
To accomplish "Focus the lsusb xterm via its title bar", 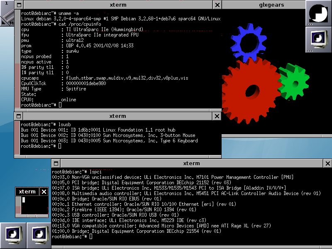I will (117, 116).
